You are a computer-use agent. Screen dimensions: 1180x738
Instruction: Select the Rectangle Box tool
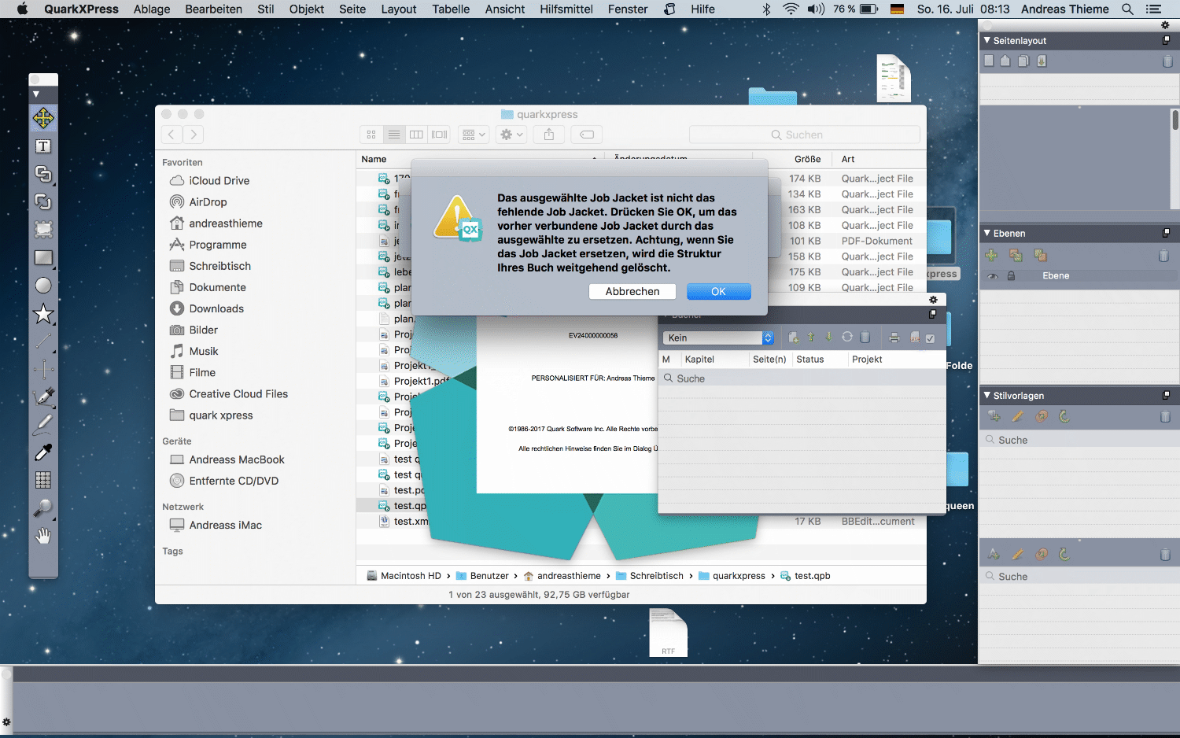pos(43,258)
